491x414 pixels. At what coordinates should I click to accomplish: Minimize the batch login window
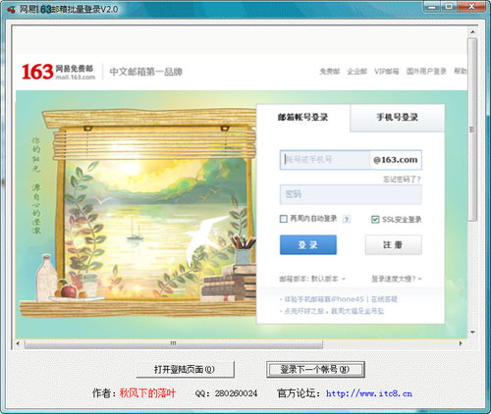tap(432, 6)
